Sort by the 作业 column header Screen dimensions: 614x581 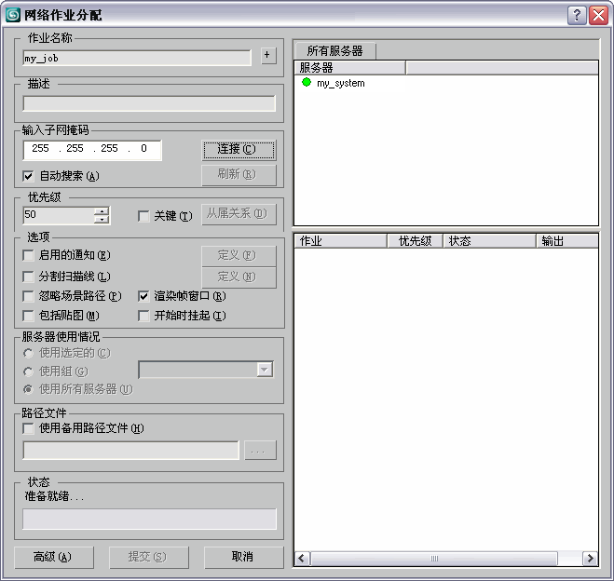pyautogui.click(x=341, y=241)
